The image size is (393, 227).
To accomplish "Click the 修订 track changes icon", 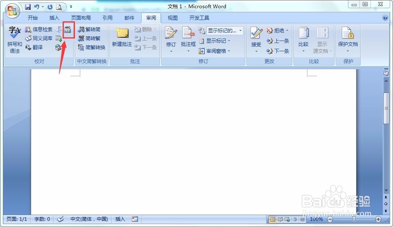I will (171, 33).
